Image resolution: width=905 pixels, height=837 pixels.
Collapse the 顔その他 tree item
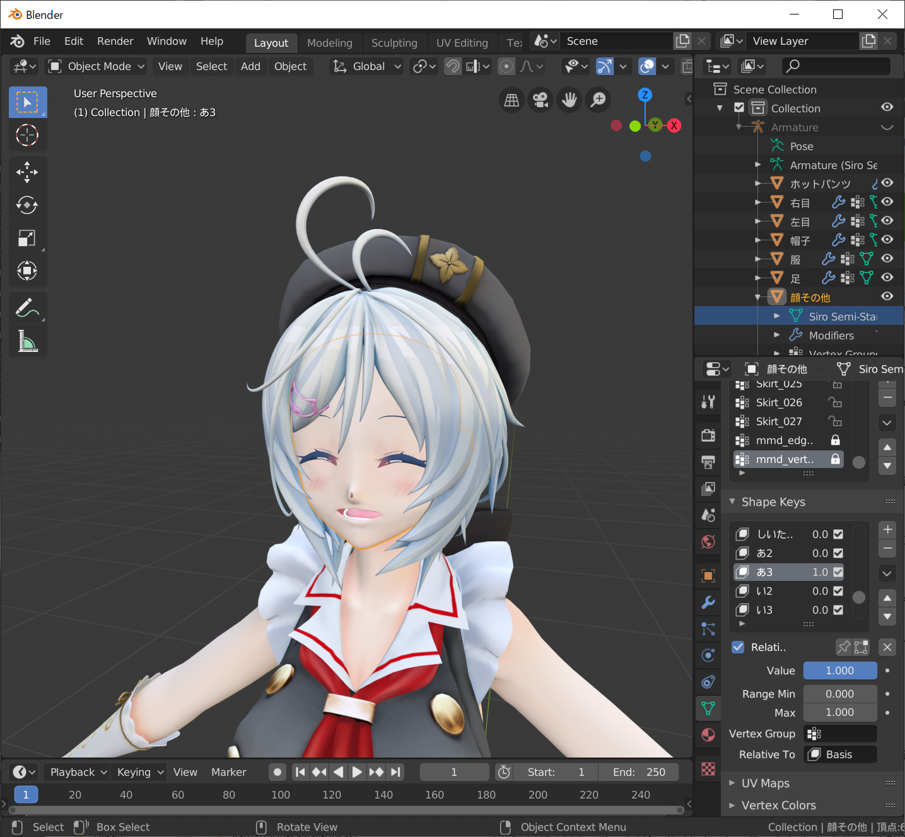click(x=758, y=297)
